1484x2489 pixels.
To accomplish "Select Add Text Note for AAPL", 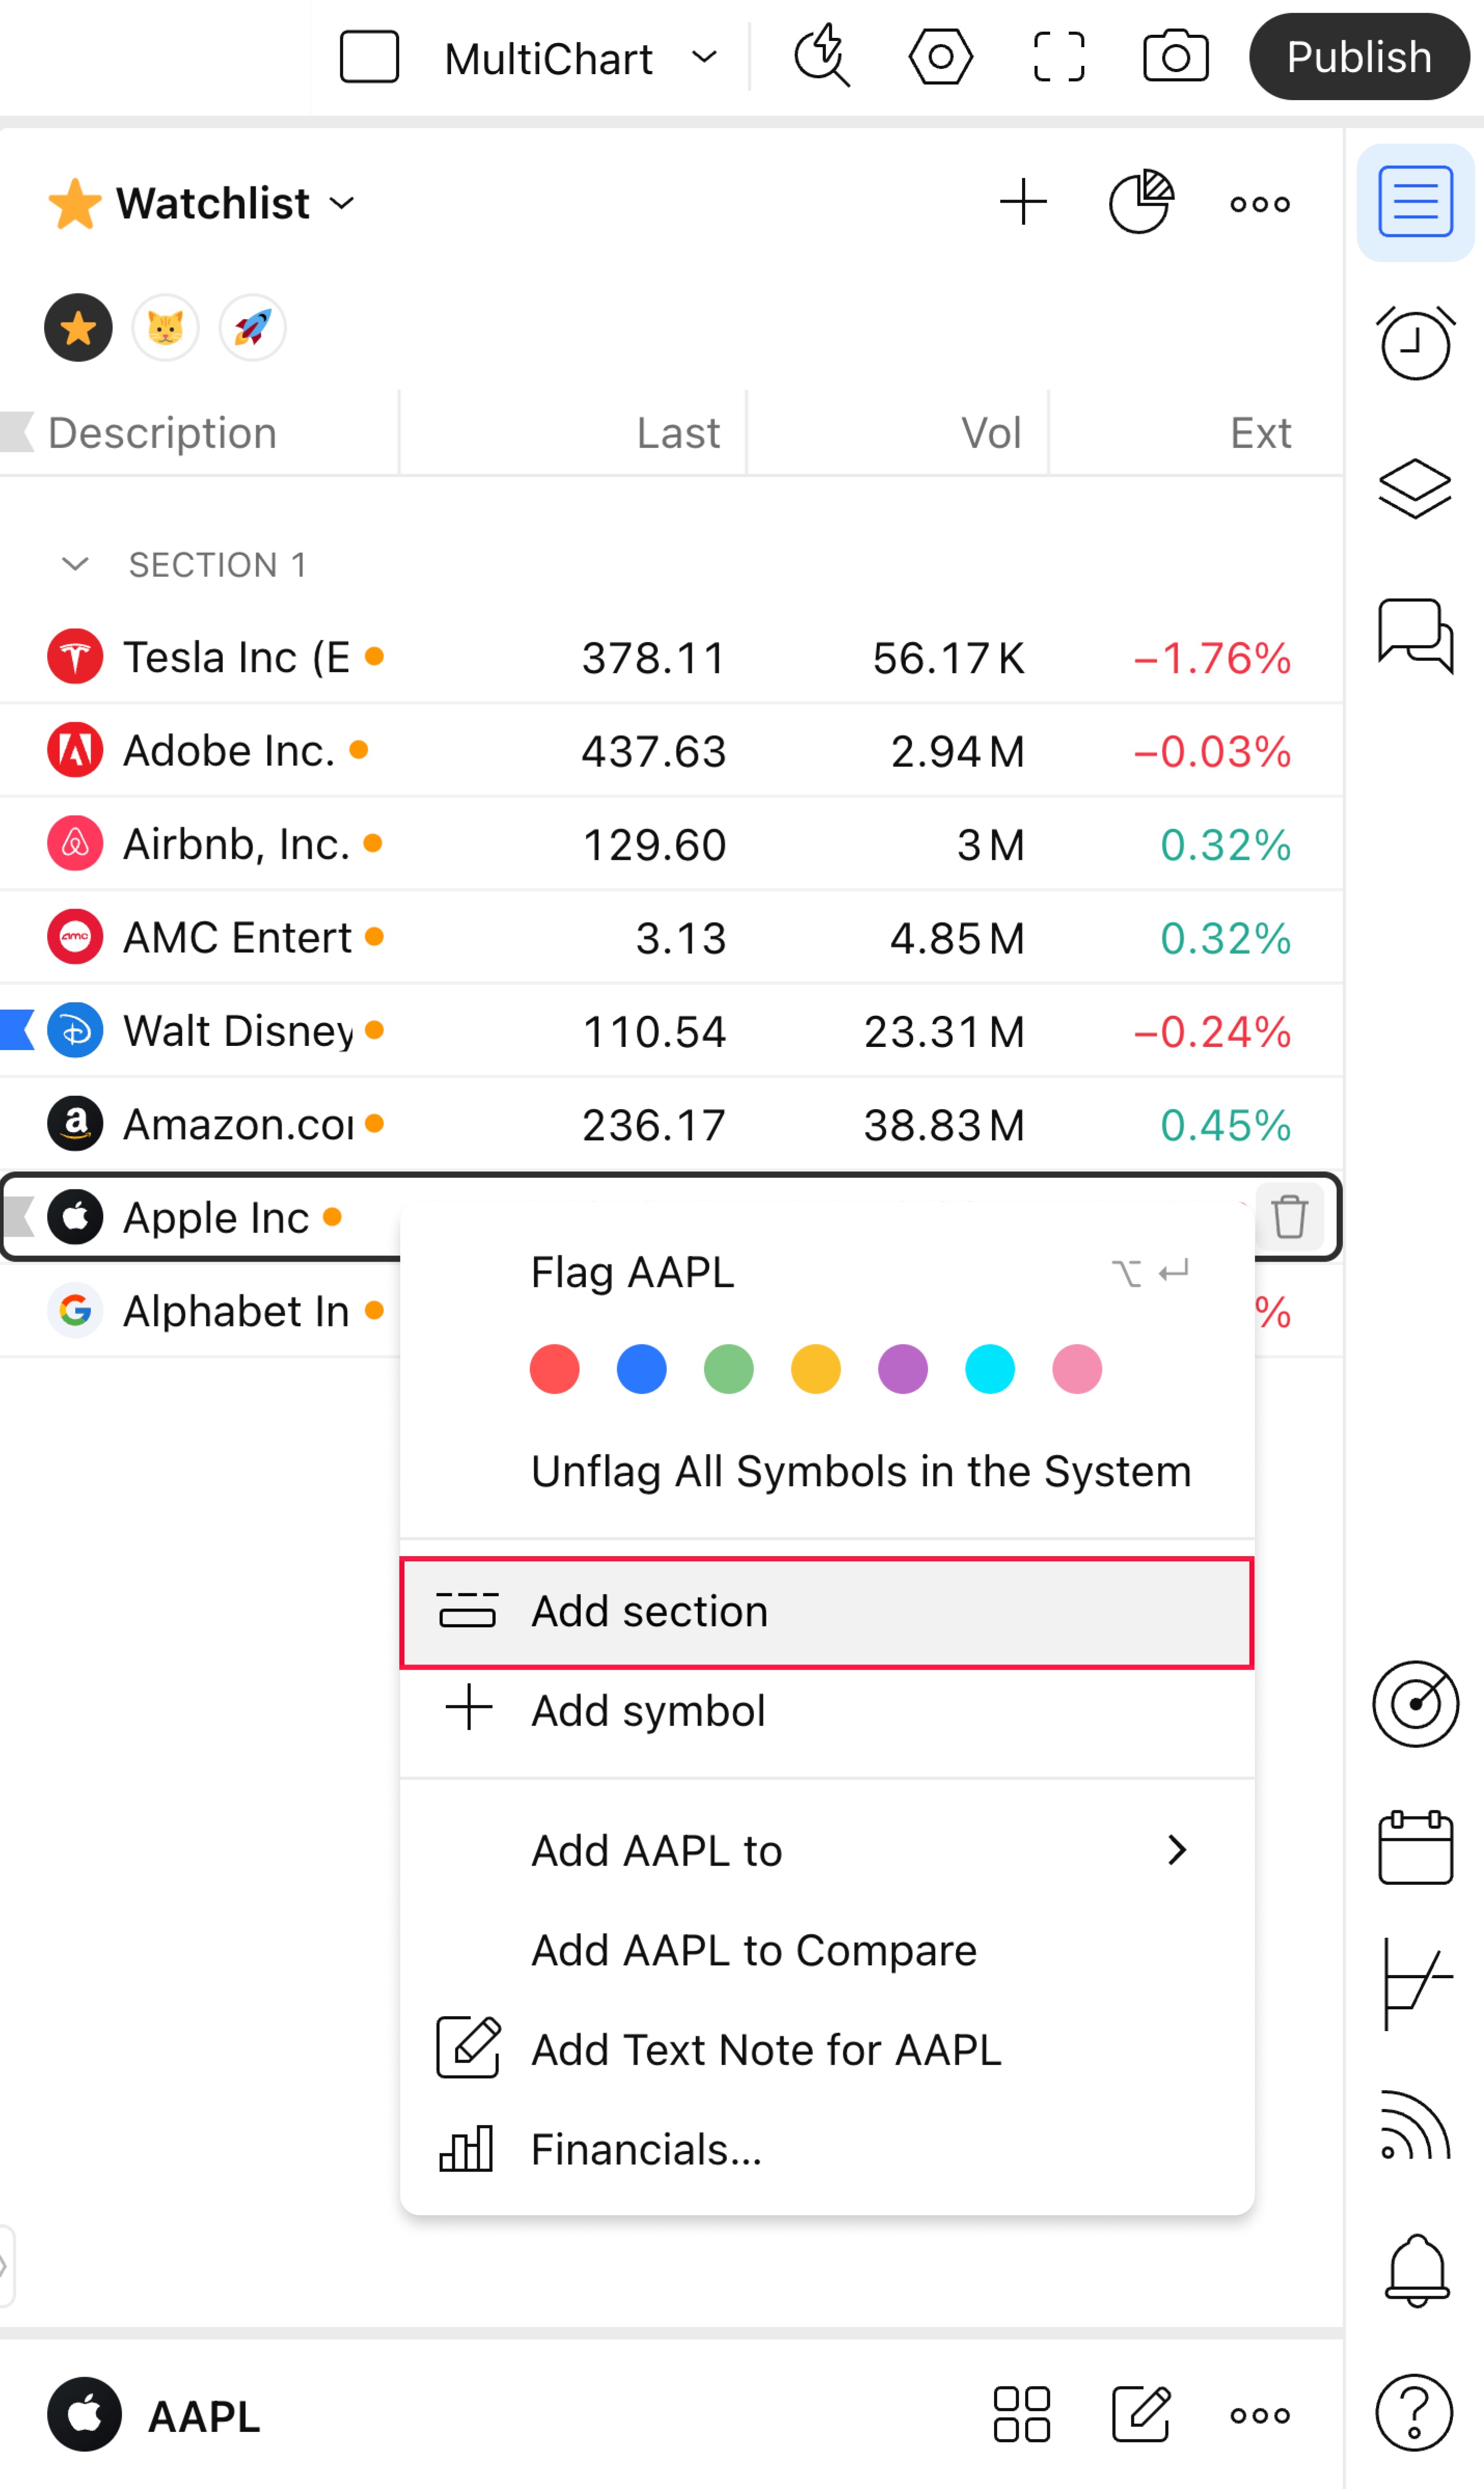I will 826,2050.
